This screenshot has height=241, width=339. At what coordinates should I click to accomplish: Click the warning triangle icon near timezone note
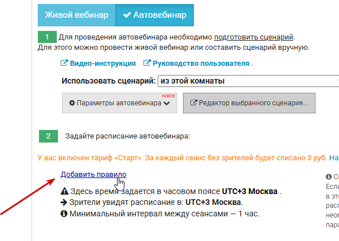coord(64,191)
